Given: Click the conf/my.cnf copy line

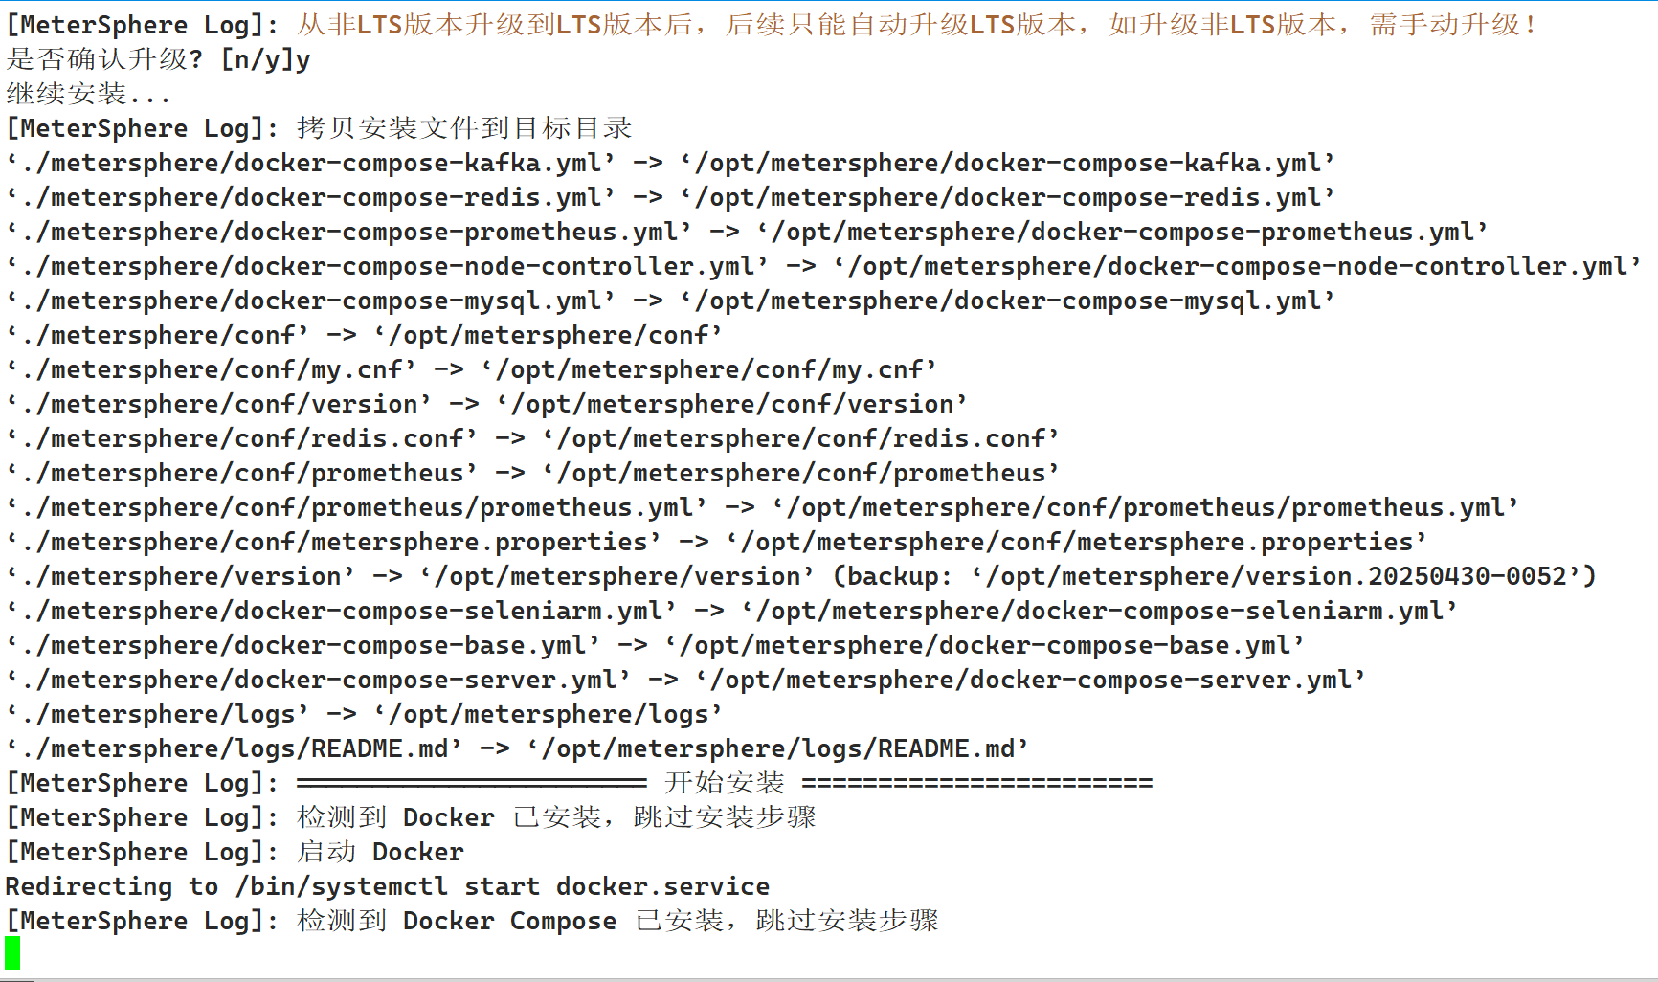Looking at the screenshot, I should pyautogui.click(x=471, y=369).
